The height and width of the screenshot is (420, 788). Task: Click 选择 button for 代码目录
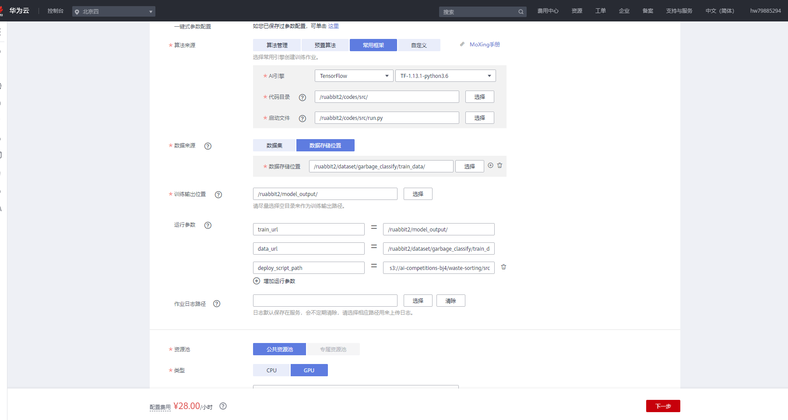(480, 97)
